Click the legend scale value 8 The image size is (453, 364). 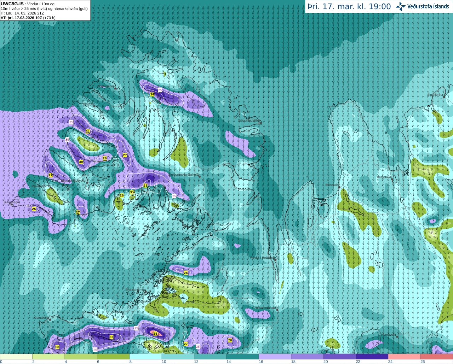pyautogui.click(x=131, y=362)
